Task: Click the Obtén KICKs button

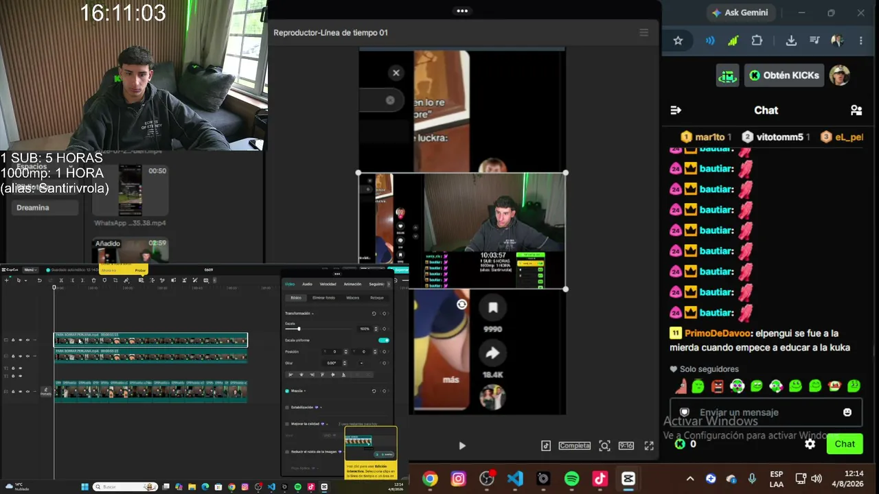Action: tap(784, 75)
